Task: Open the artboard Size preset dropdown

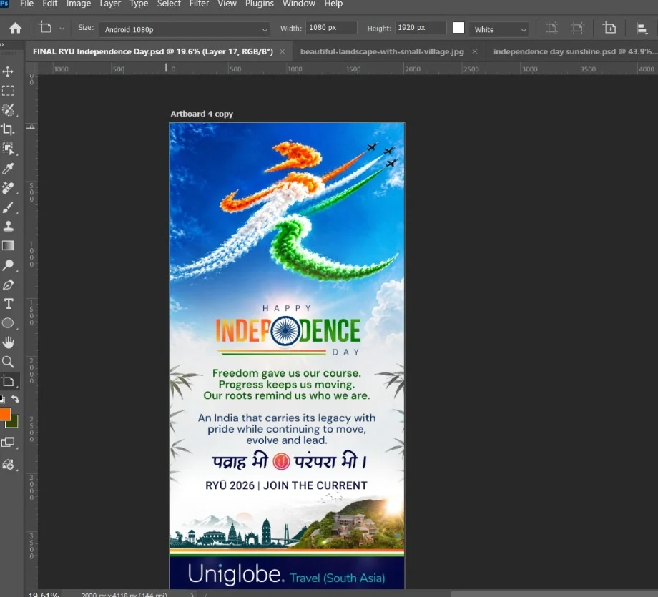Action: pos(185,29)
